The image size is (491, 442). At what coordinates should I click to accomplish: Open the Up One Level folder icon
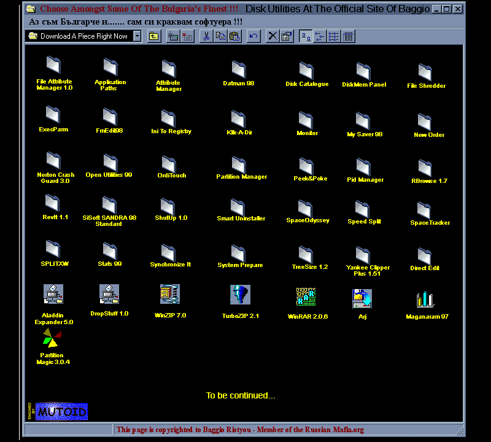coord(154,36)
